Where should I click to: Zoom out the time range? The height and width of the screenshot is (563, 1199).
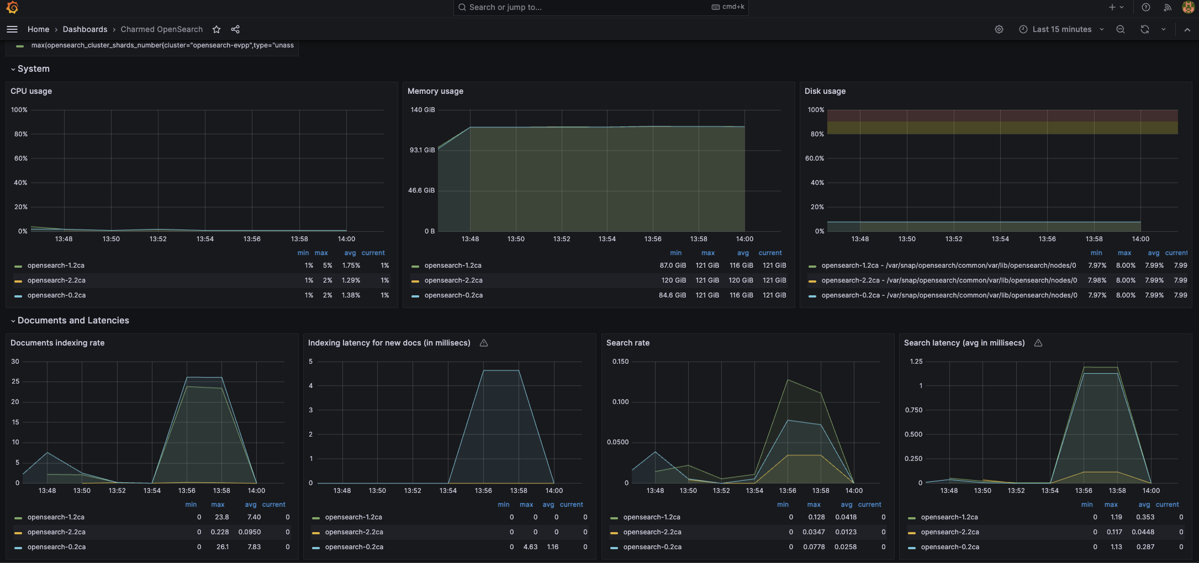pos(1120,29)
